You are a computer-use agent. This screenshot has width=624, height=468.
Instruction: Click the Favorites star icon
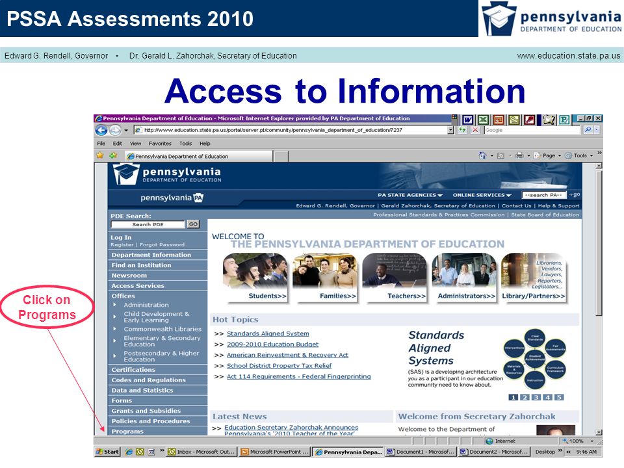point(100,155)
